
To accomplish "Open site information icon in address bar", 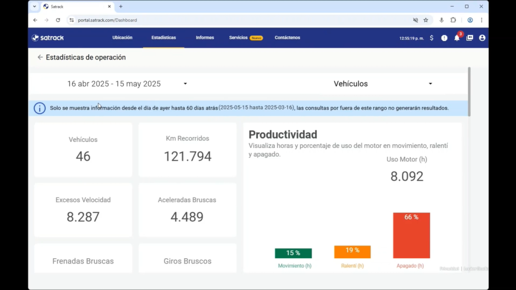I will pos(72,20).
